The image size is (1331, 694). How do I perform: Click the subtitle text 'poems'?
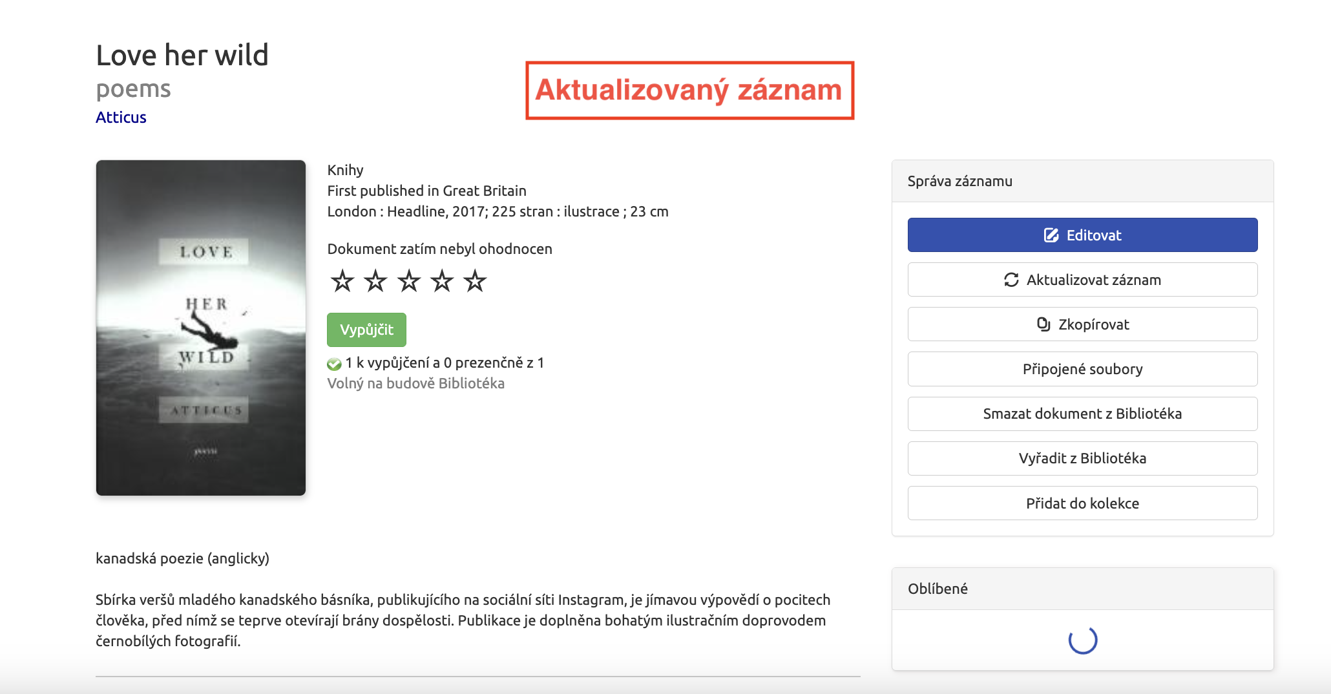click(x=133, y=89)
